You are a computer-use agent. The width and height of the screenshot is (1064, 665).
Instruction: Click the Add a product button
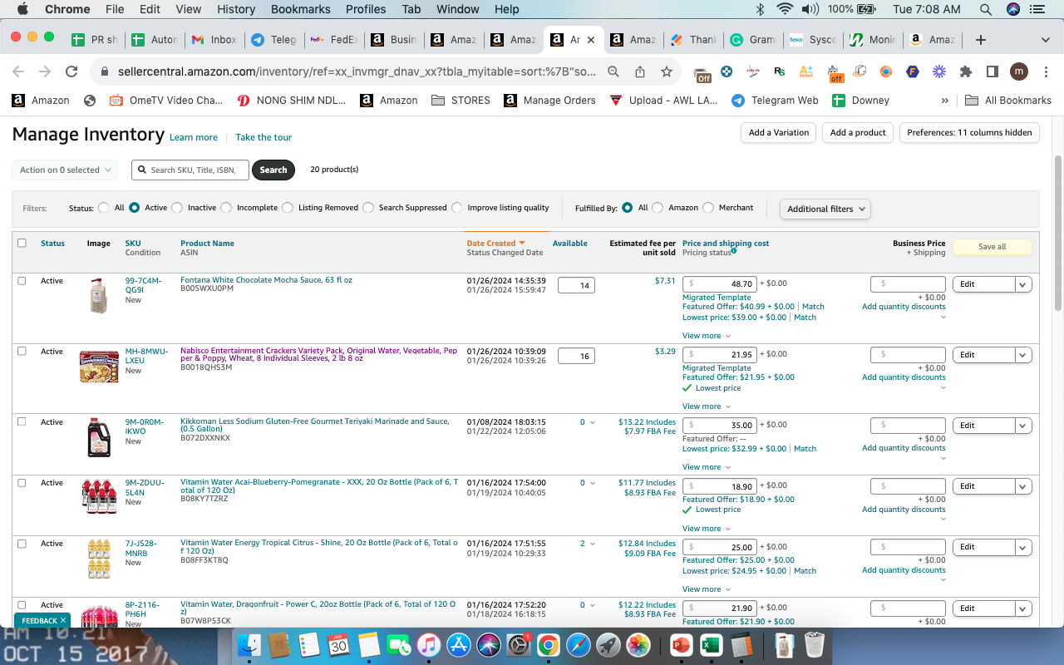coord(858,132)
